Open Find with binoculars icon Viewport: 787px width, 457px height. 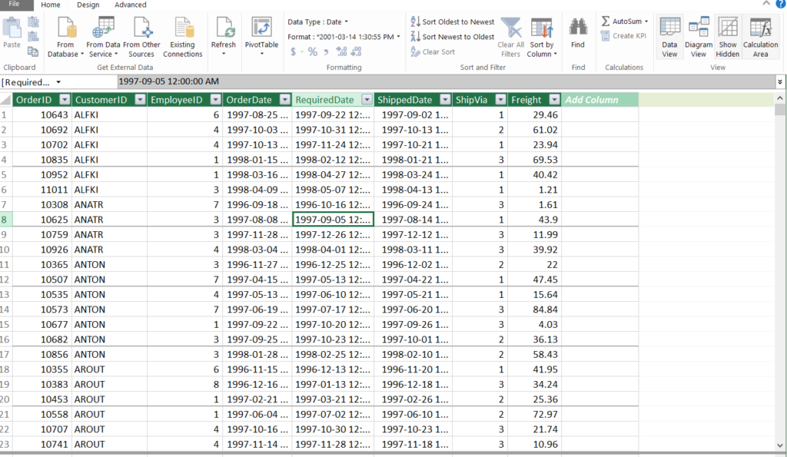[578, 33]
